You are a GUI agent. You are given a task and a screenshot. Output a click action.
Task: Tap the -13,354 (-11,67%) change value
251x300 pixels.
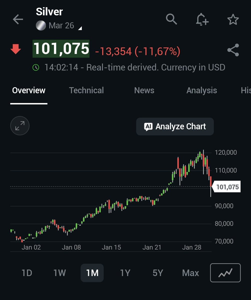tap(138, 51)
